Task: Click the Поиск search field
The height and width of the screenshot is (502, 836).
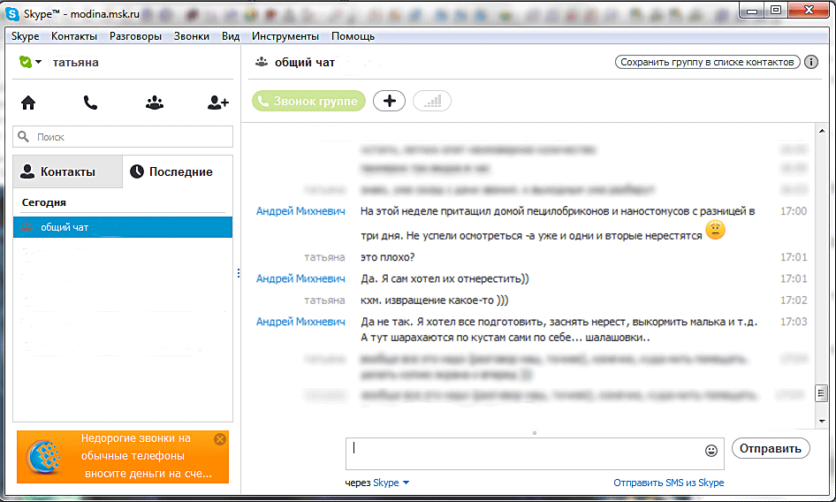Action: click(x=123, y=137)
